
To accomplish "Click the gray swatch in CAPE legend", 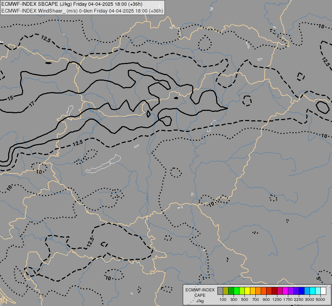I will (220, 291).
